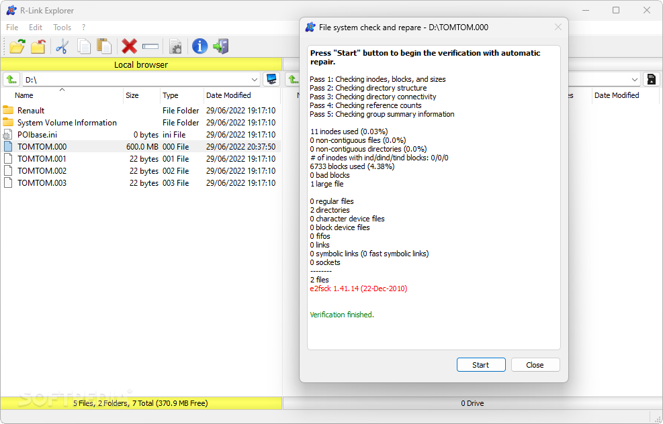Click the Verification finished green text
The height and width of the screenshot is (424, 663).
(342, 315)
